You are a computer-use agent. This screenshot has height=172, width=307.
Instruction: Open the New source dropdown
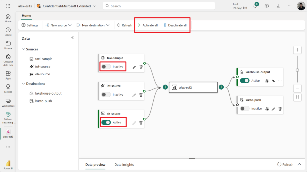click(x=58, y=25)
